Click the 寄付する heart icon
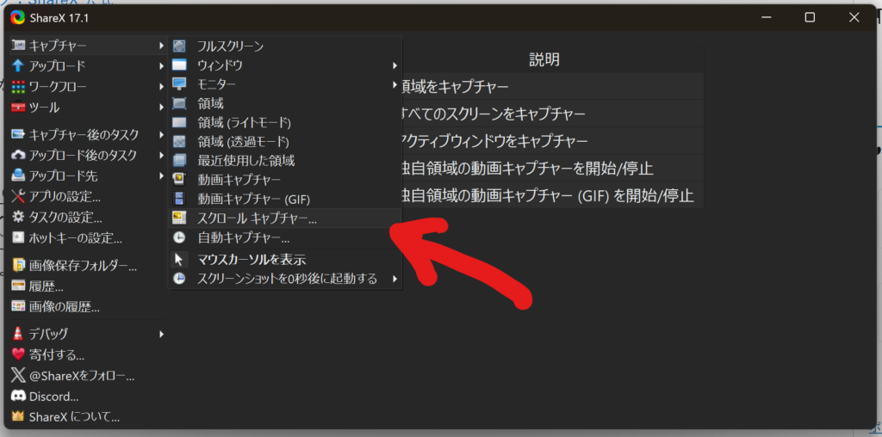The height and width of the screenshot is (437, 882). point(18,354)
